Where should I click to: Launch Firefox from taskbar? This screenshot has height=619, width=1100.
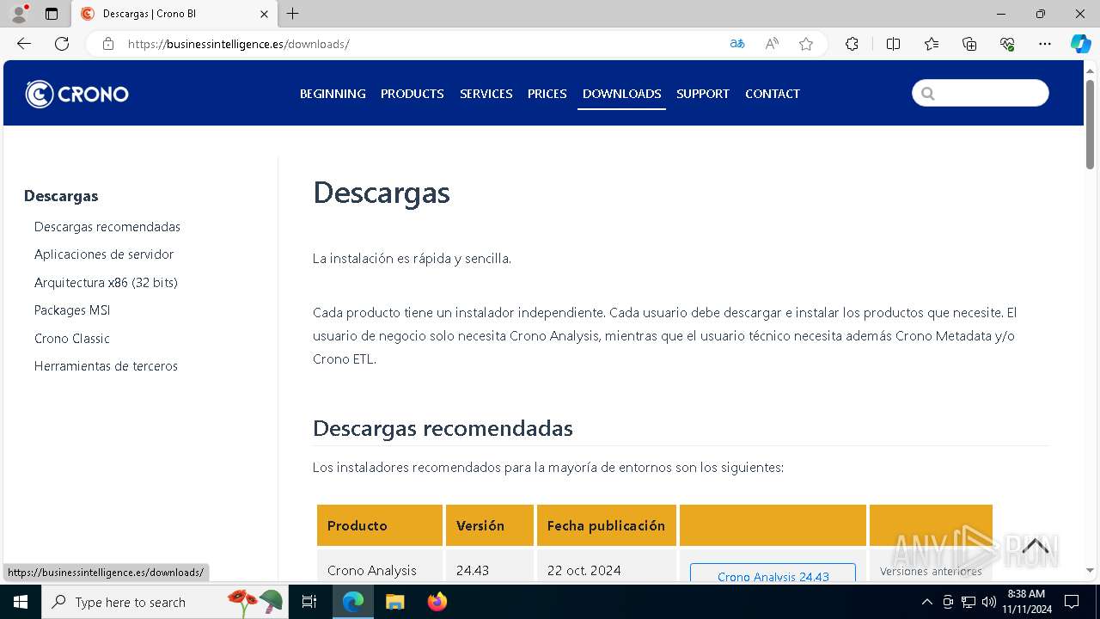[x=437, y=602]
